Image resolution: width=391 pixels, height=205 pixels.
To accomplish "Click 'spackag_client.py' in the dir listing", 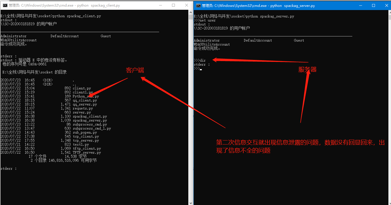I will [90, 116].
